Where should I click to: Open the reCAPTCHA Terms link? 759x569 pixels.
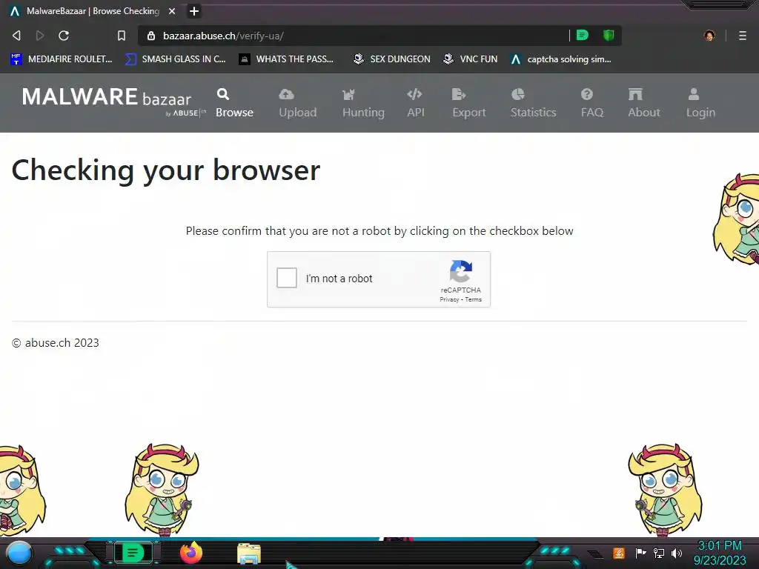click(x=474, y=299)
